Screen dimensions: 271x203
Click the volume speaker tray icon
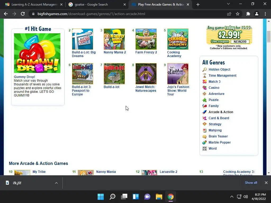coord(246,197)
